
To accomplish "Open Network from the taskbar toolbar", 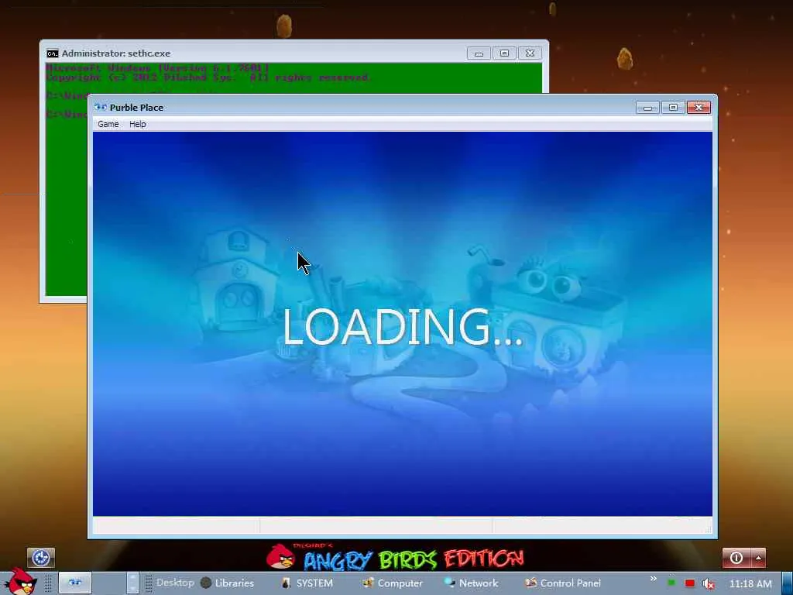I will 472,583.
